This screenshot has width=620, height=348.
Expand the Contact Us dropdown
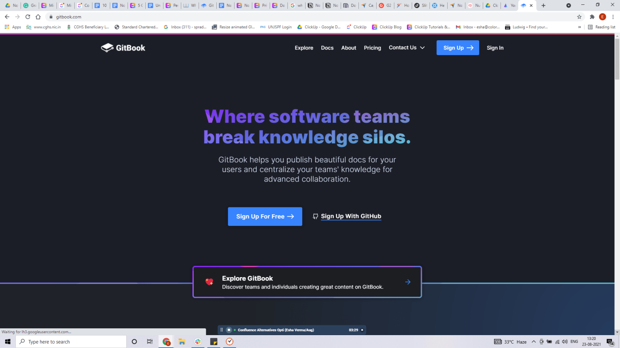[406, 48]
